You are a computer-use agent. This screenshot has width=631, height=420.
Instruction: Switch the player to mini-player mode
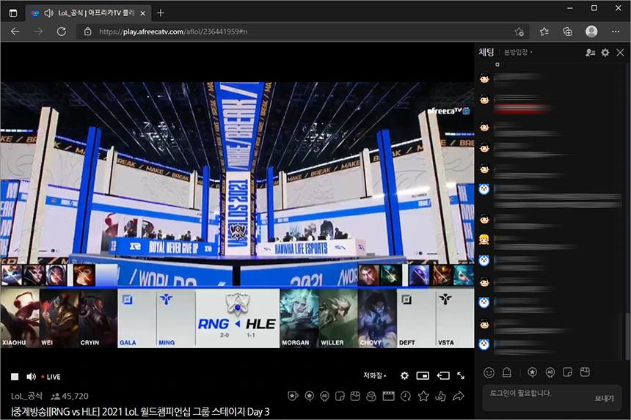click(x=423, y=375)
